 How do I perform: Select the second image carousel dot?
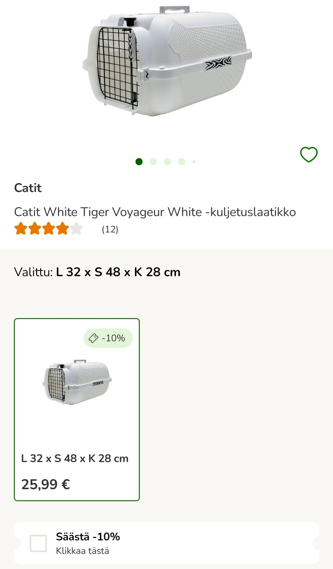[153, 161]
